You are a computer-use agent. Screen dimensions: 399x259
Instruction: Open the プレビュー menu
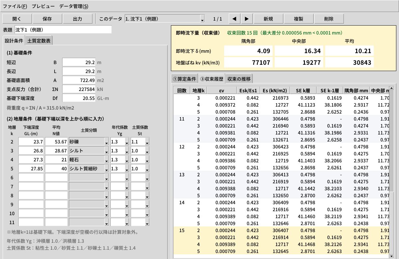pos(43,6)
